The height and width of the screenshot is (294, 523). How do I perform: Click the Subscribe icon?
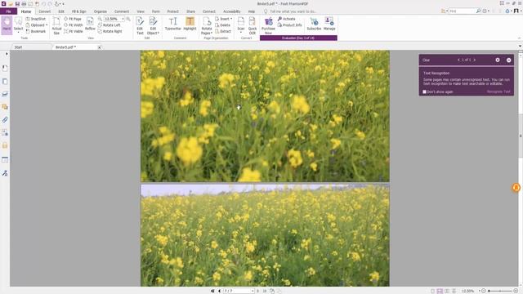(314, 24)
